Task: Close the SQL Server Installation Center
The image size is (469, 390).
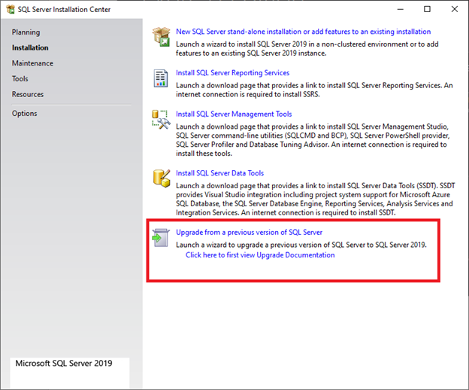Action: point(454,9)
